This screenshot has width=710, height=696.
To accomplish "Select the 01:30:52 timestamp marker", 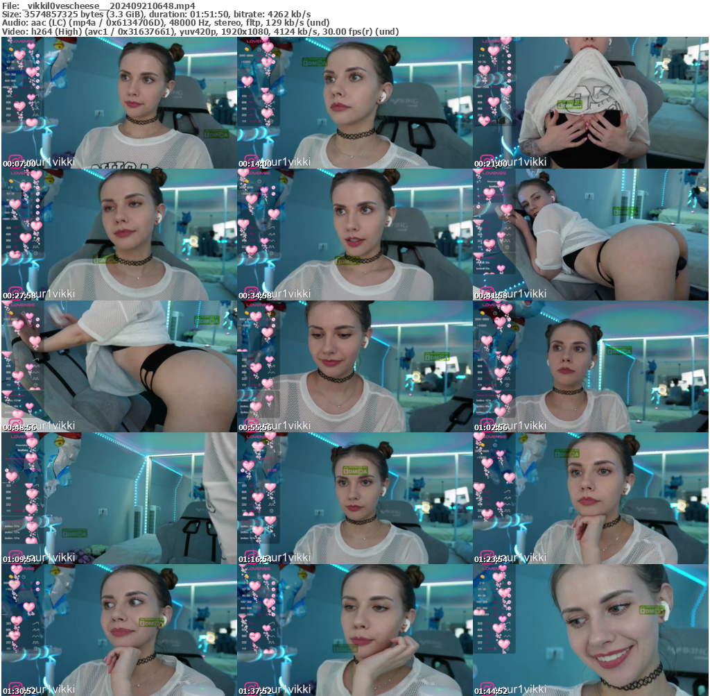I will point(19,690).
